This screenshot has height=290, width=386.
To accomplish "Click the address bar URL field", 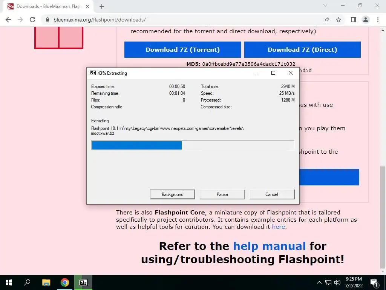I will [182, 20].
